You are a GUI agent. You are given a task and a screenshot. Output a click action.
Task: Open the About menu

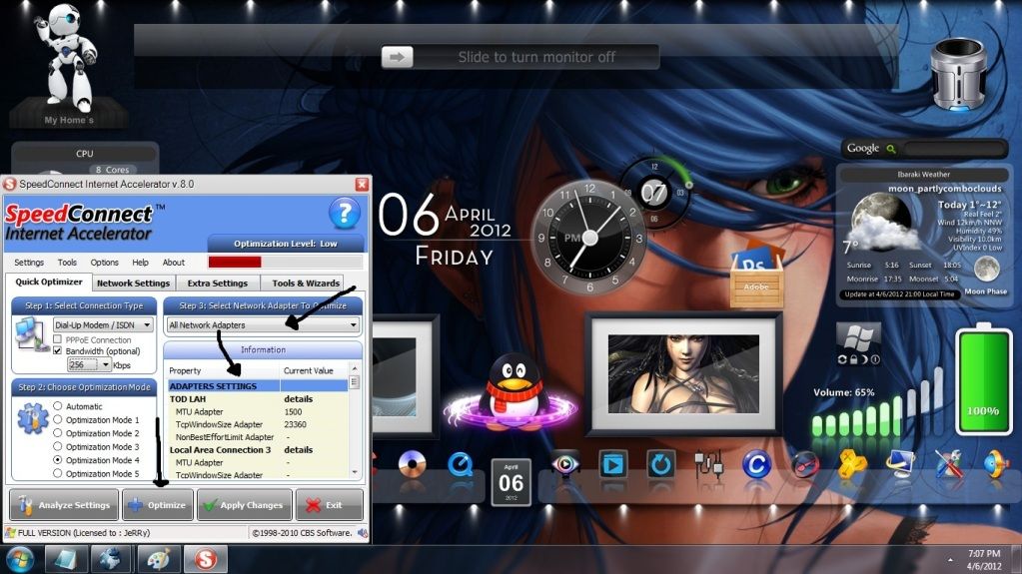[x=174, y=262]
